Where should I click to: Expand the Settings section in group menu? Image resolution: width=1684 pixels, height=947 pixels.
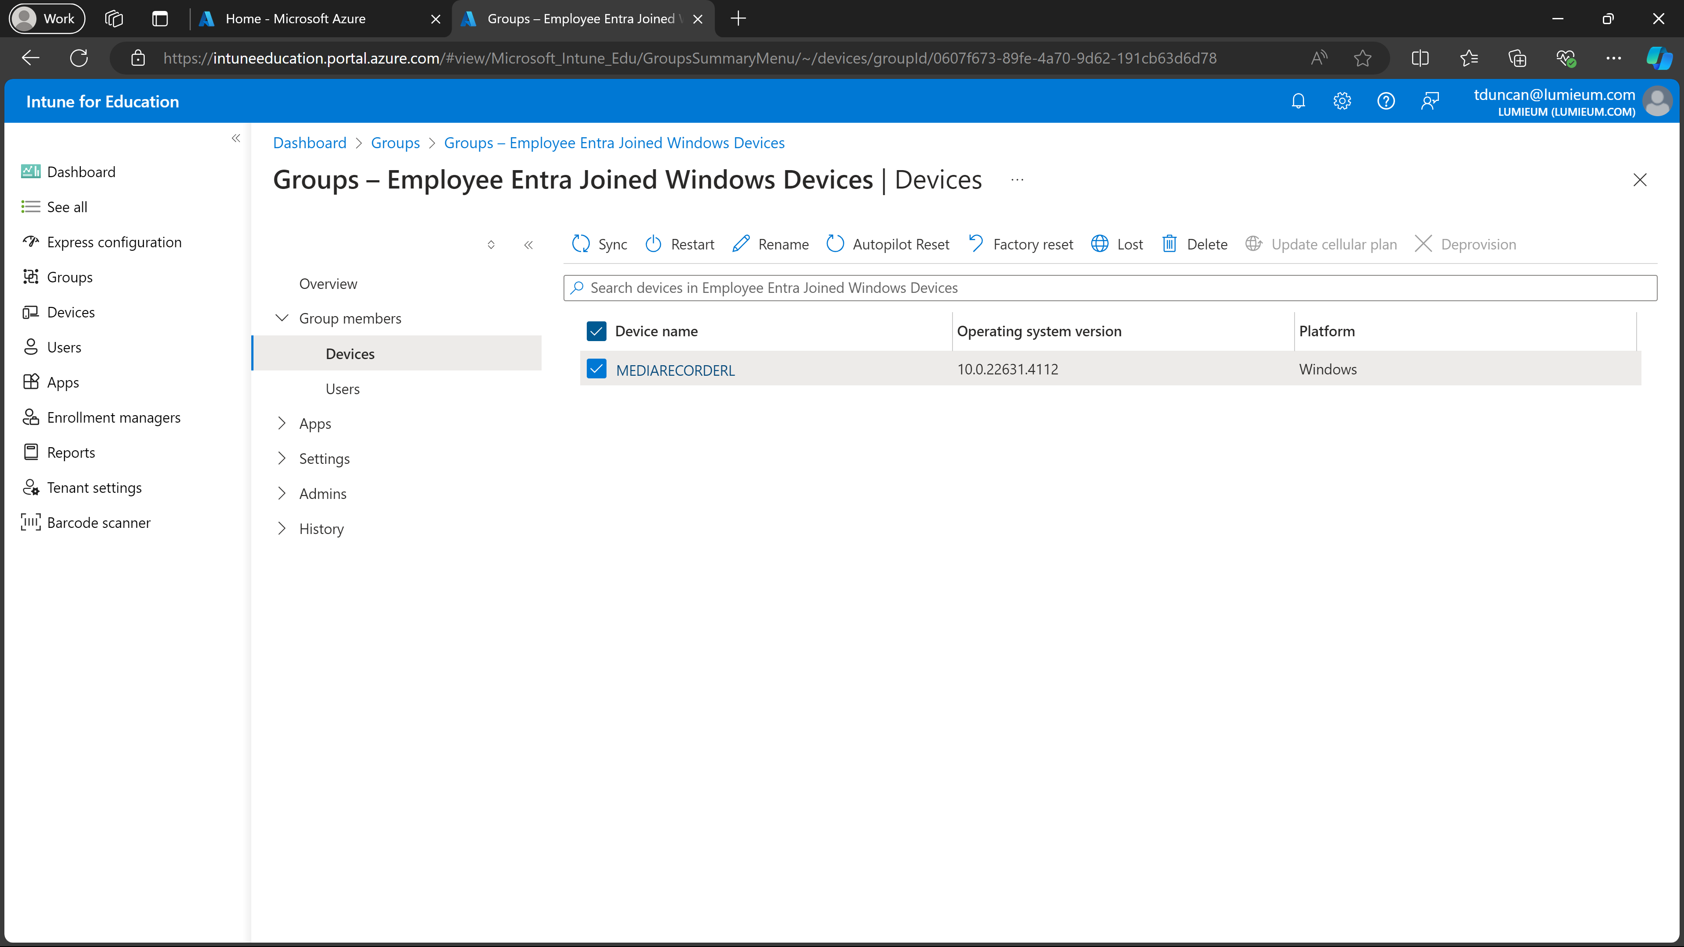click(x=282, y=459)
